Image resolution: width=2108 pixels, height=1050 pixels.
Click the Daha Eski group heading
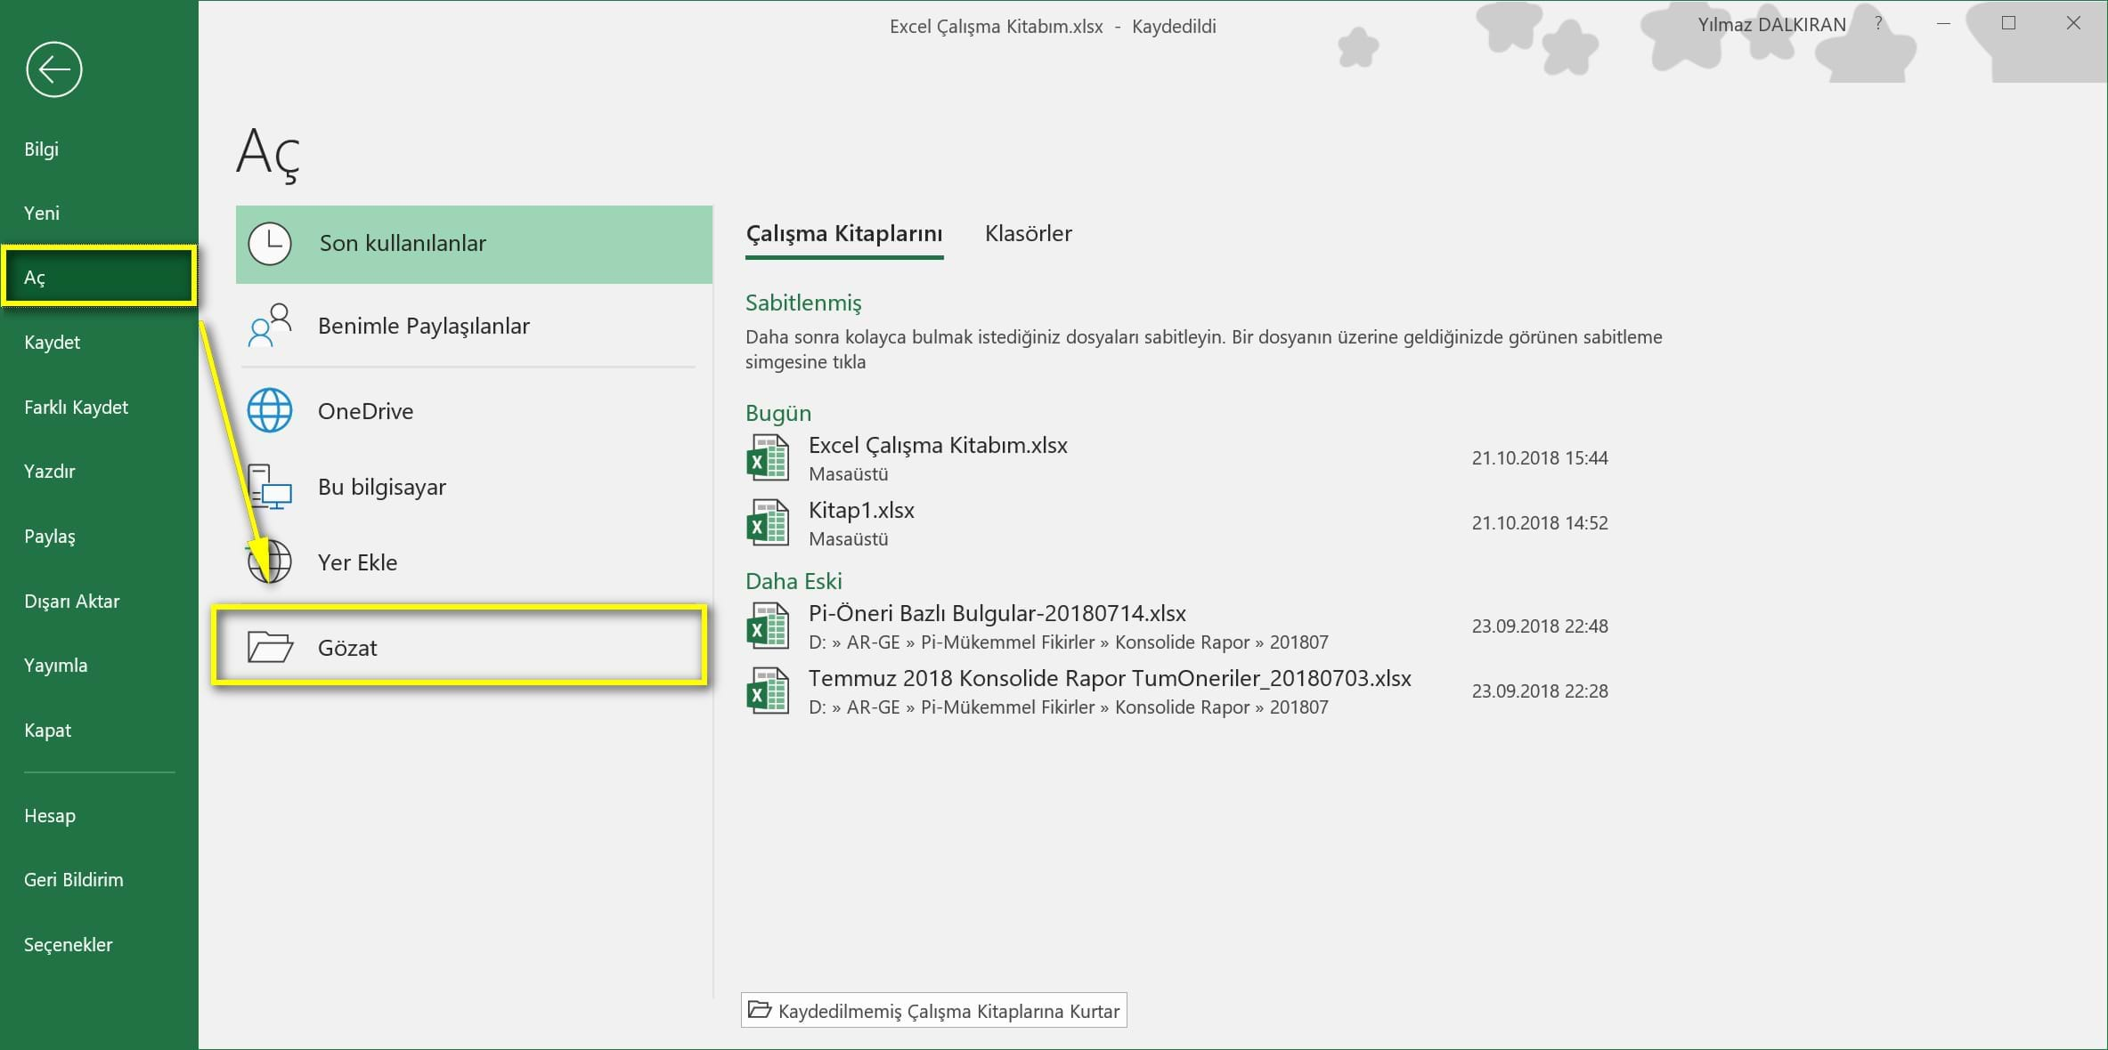[794, 581]
